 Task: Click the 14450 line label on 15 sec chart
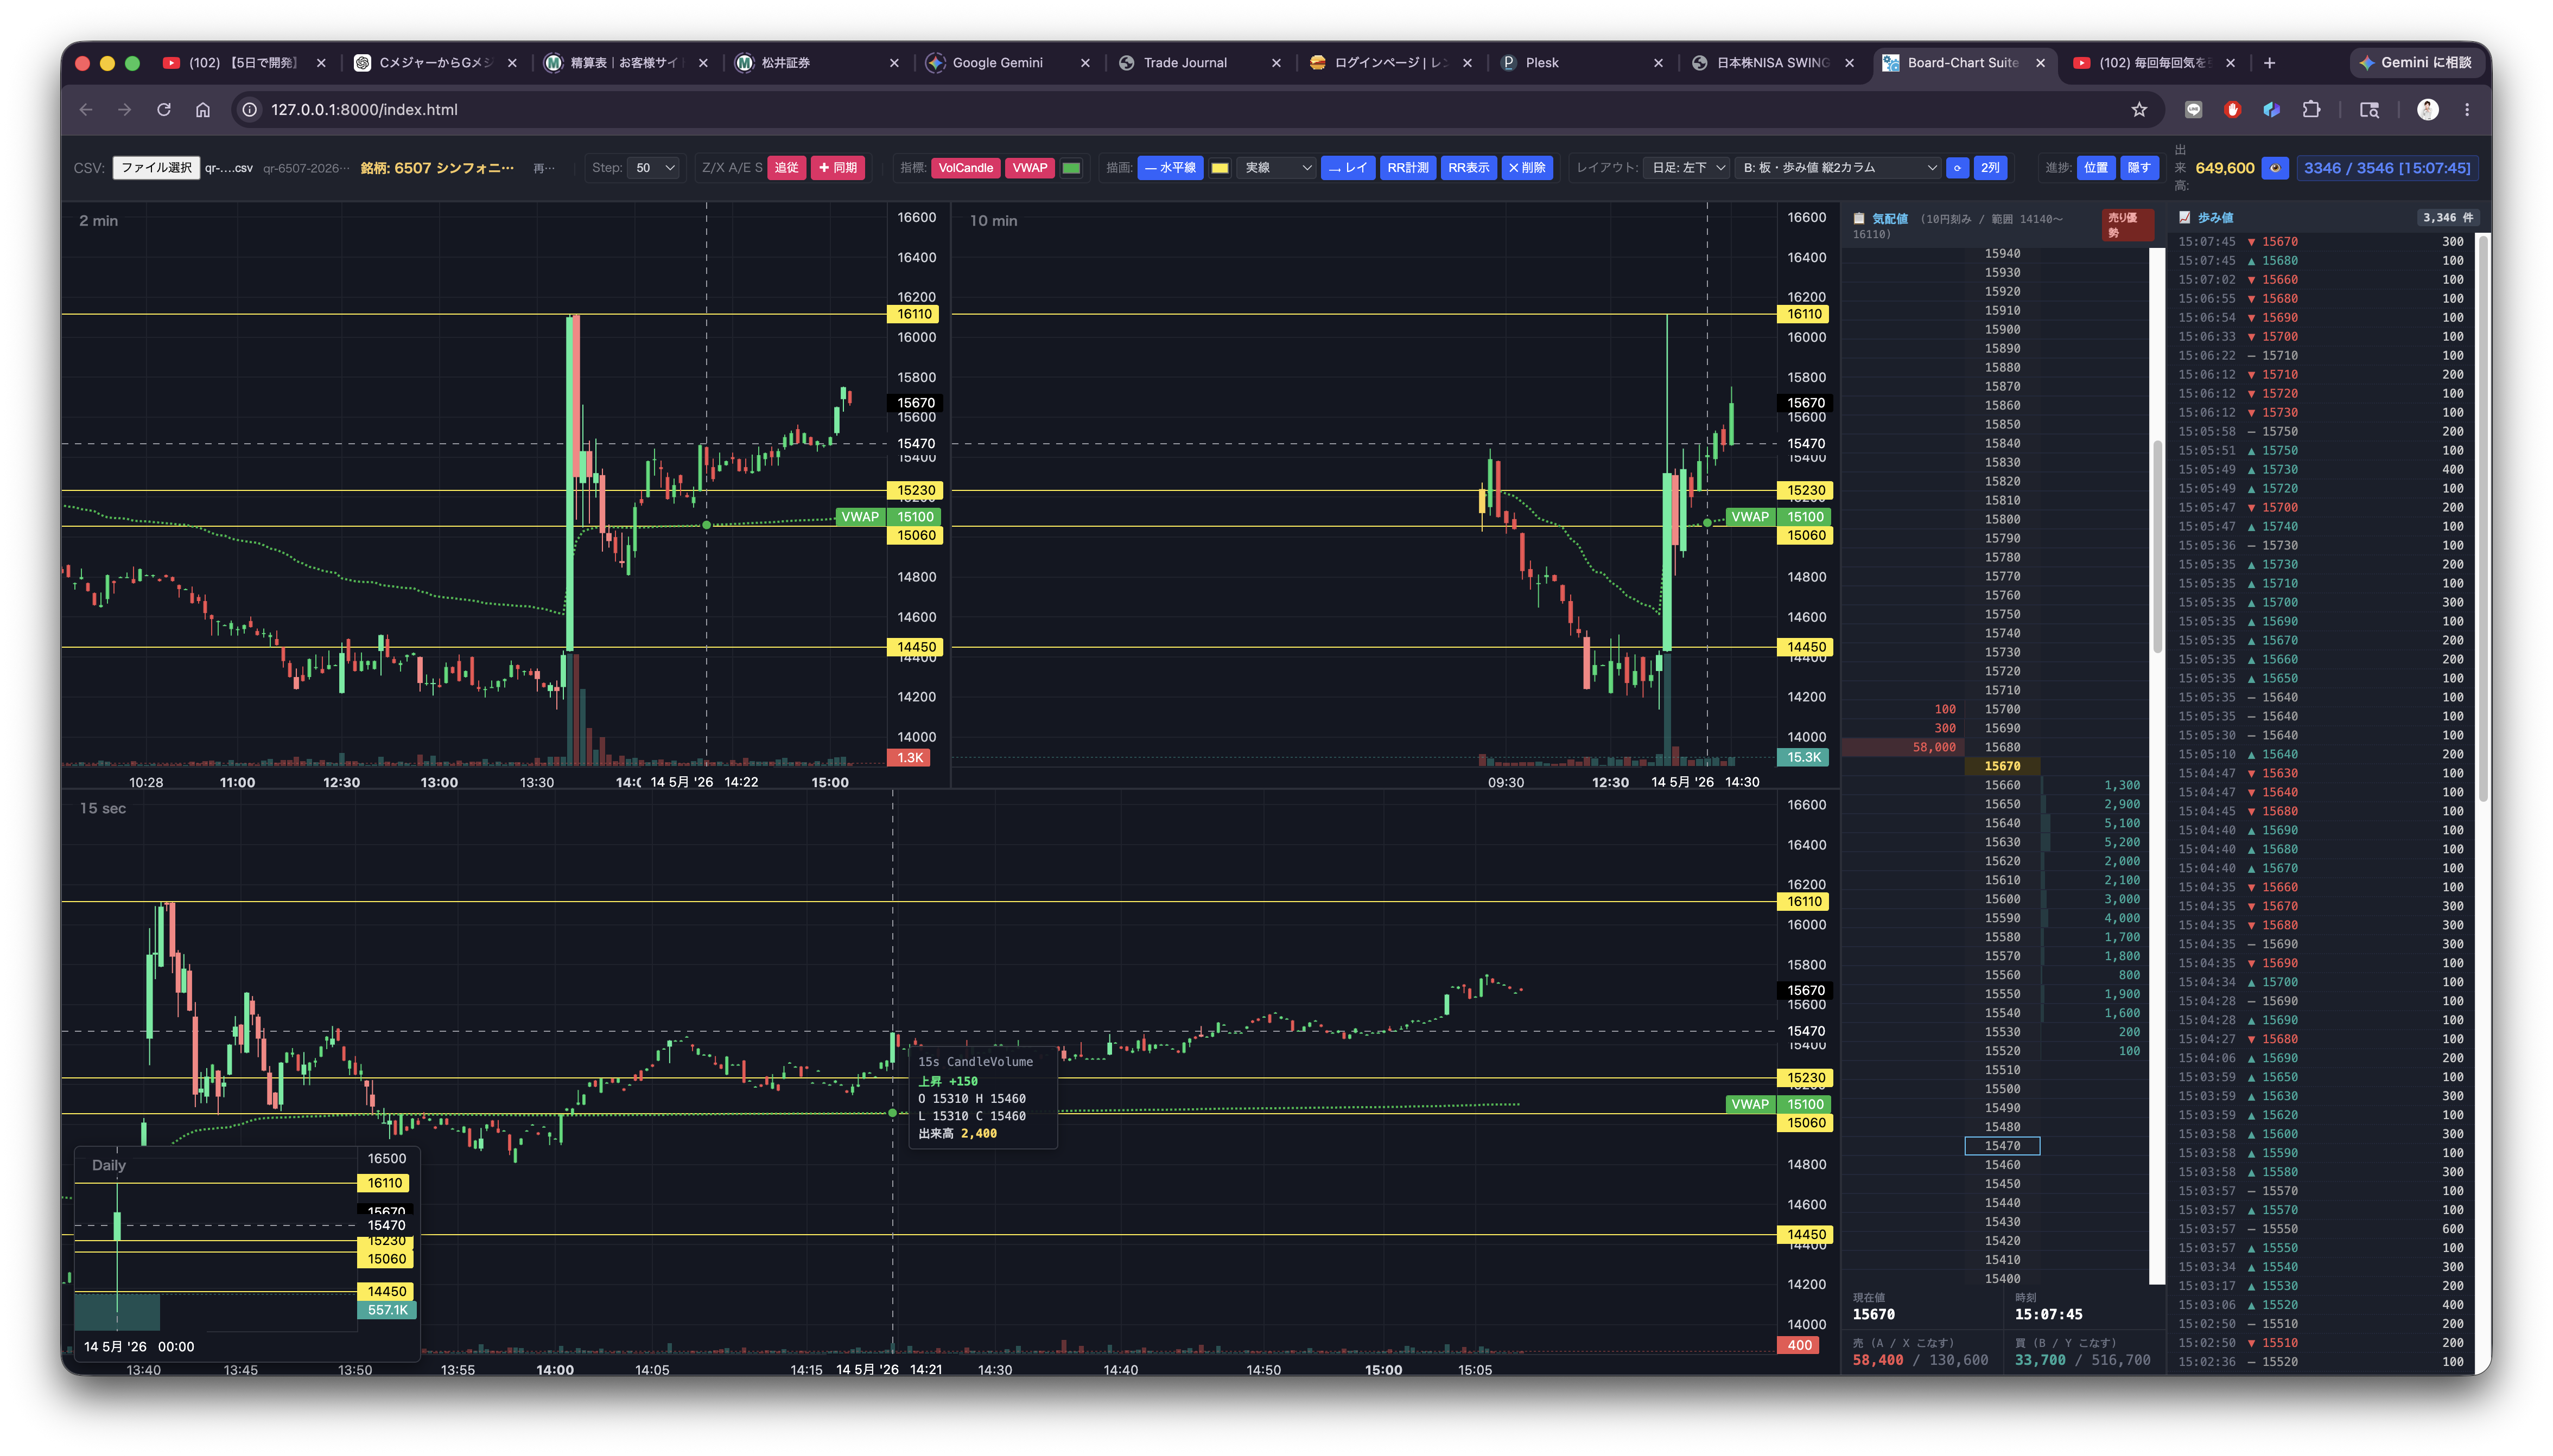tap(1806, 1235)
